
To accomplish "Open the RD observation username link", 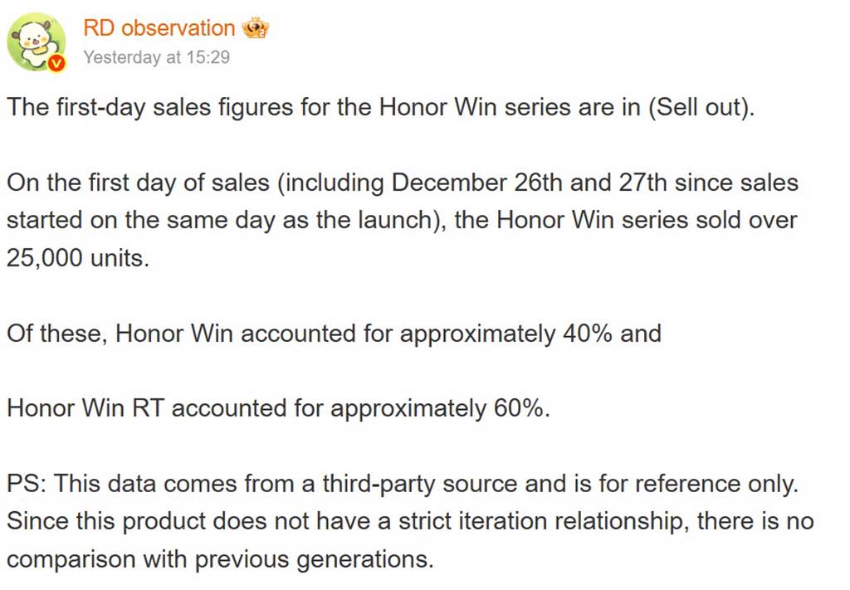I will (159, 28).
